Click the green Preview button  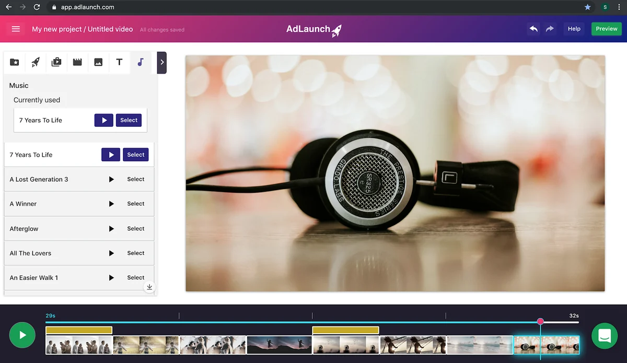point(607,29)
